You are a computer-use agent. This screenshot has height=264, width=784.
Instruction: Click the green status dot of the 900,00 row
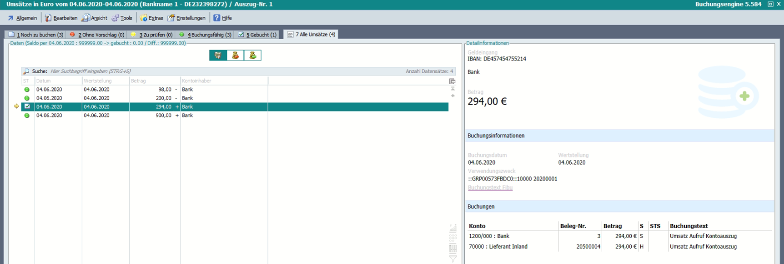click(x=27, y=115)
